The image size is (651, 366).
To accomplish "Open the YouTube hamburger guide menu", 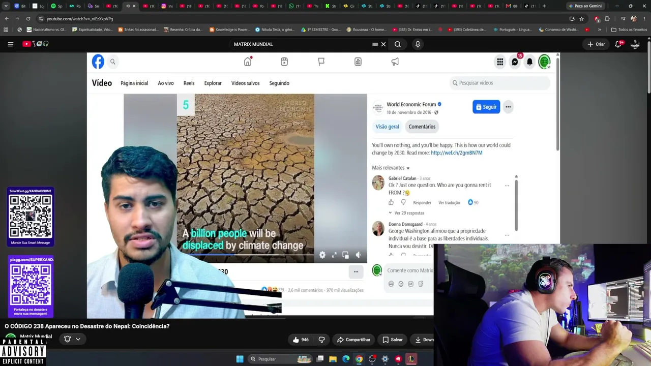I will pyautogui.click(x=11, y=44).
